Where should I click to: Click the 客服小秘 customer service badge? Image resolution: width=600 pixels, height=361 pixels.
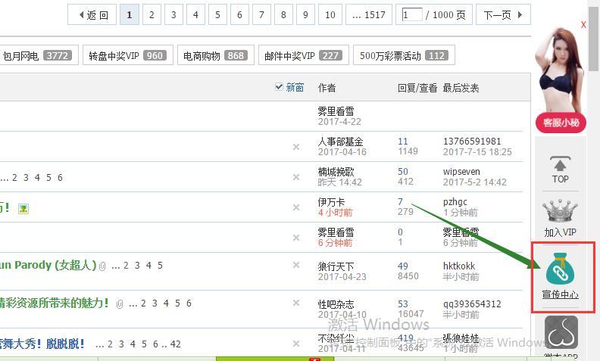561,123
